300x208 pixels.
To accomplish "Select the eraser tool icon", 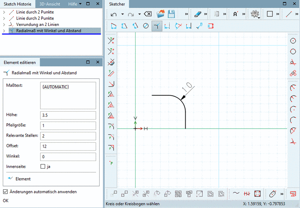I will pos(198,14).
